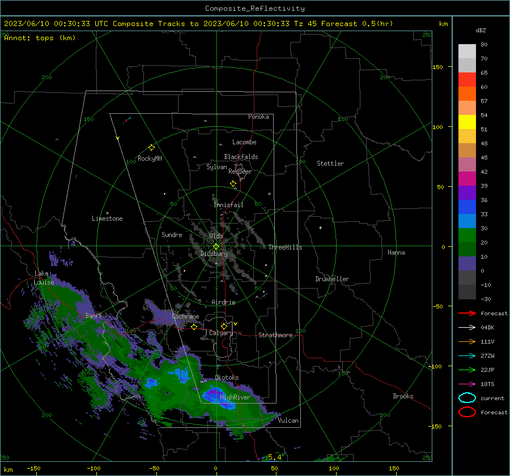Click the asterisk marker east of Innisfail
Viewport: 510px width, 476px height.
pyautogui.click(x=269, y=194)
